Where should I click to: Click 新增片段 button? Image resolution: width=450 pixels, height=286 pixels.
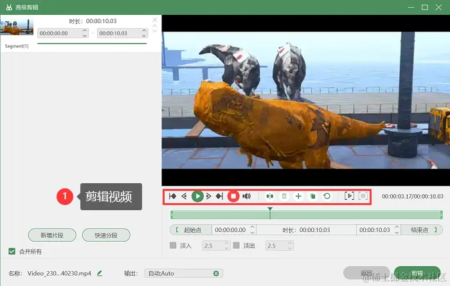point(52,235)
